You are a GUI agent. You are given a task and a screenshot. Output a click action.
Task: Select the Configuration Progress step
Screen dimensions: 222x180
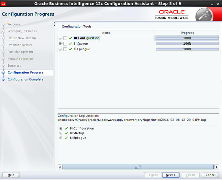click(x=26, y=73)
